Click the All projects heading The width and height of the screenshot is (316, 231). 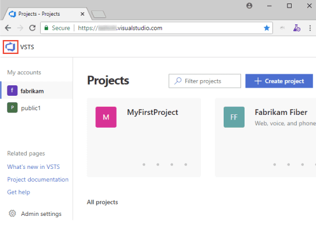coord(102,202)
